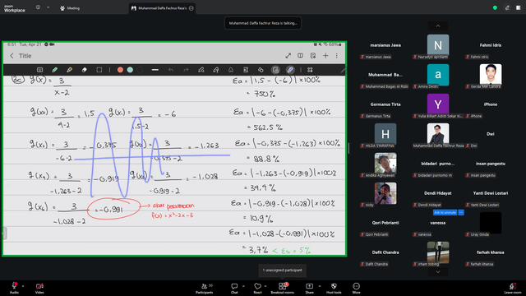Screen dimensions: 526x296
Task: Undo the last stroke in notes
Action: point(171,70)
